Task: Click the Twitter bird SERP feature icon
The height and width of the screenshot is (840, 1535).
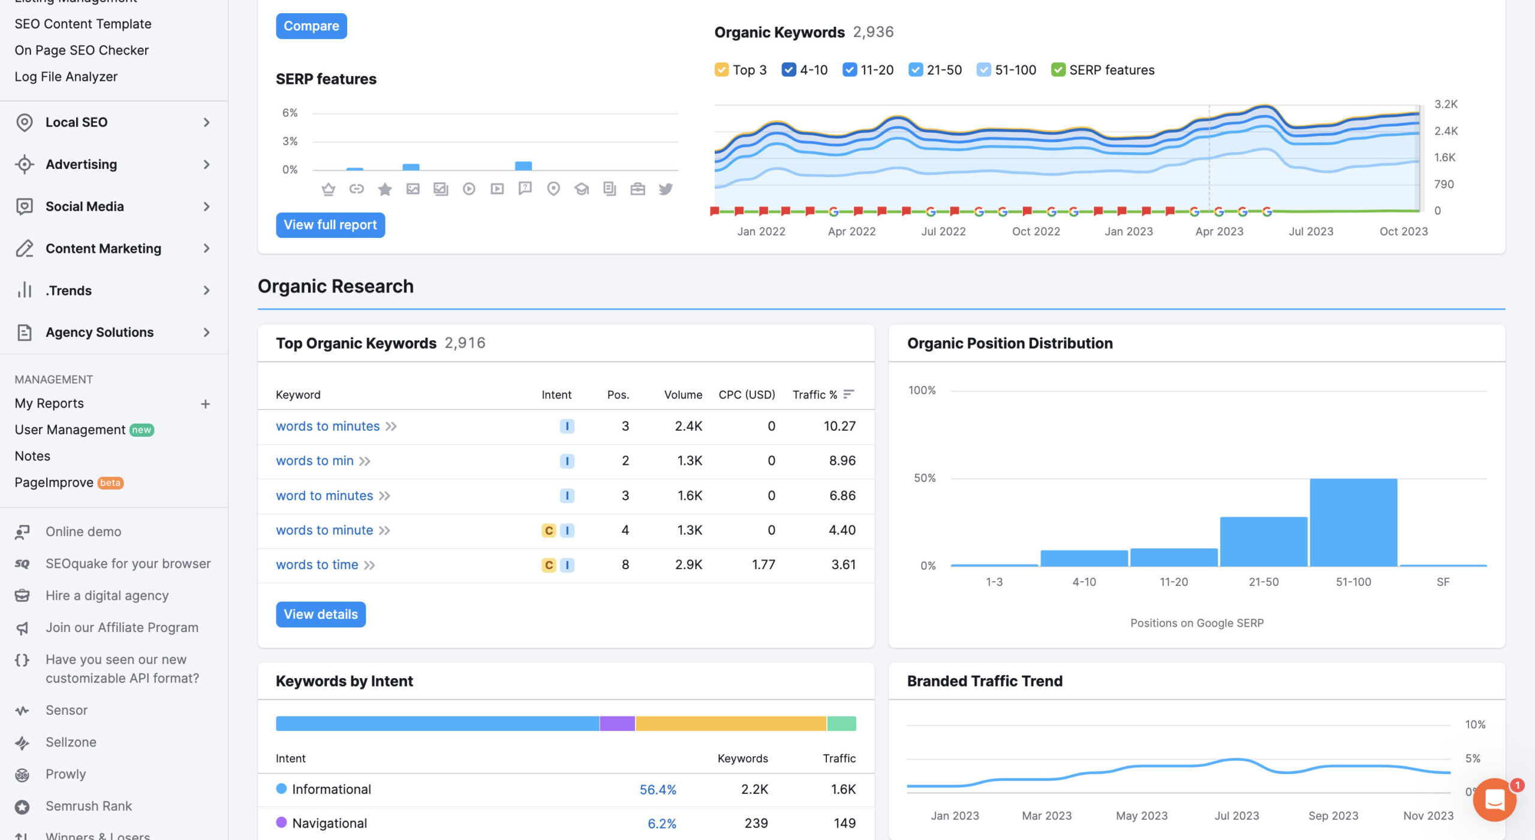Action: (x=666, y=189)
